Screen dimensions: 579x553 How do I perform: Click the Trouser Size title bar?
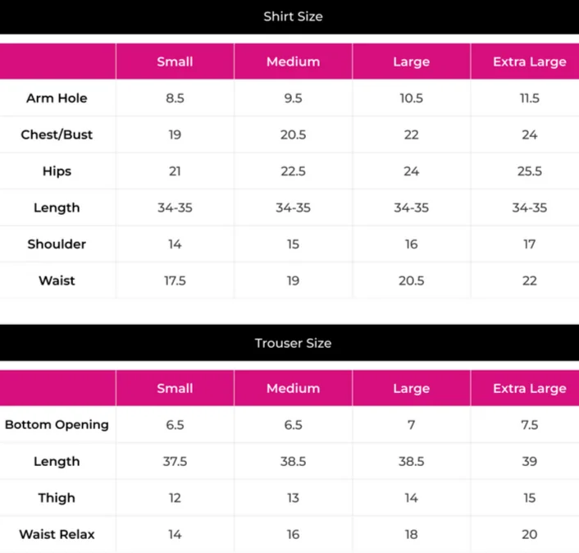(293, 343)
